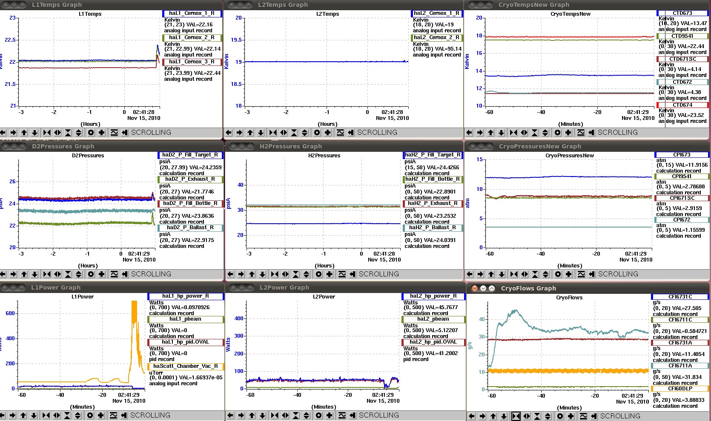711x421 pixels.
Task: Highlighted bowtie zoom icon in CryoFlows Graph
Action: click(516, 416)
